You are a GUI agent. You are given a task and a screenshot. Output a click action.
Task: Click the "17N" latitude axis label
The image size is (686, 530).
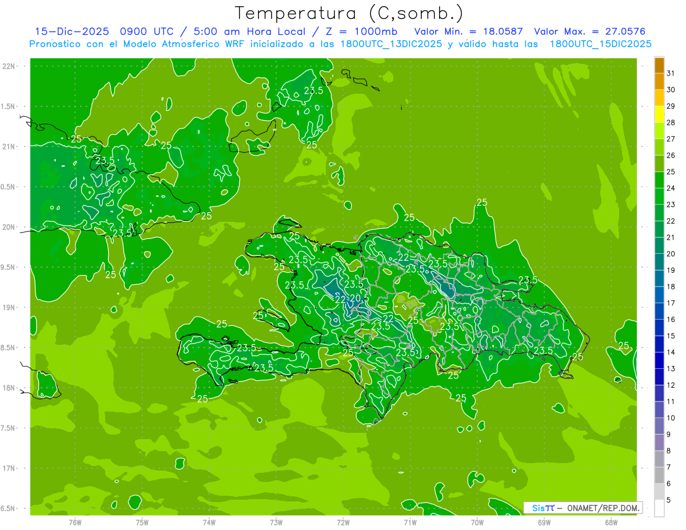8,468
